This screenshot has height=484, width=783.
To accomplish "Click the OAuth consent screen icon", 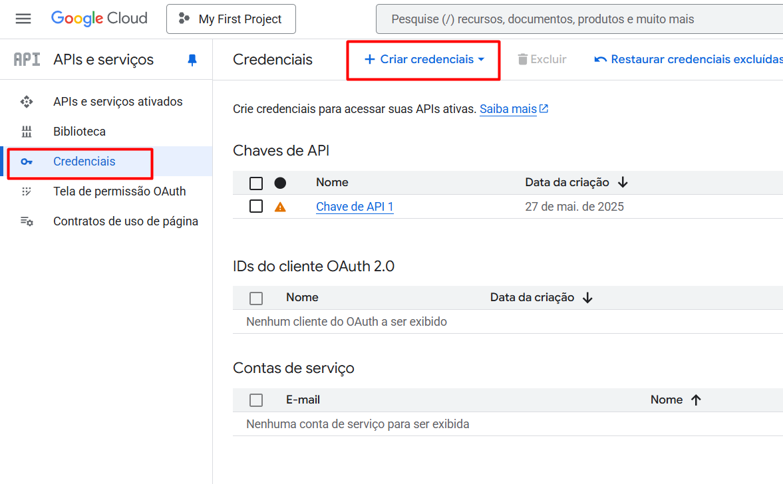I will [x=27, y=191].
